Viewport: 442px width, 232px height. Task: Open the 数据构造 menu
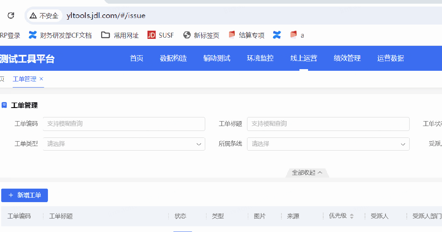click(173, 58)
